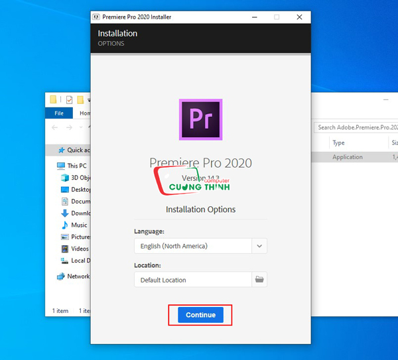Click the blue Continue button
The width and height of the screenshot is (398, 360).
click(200, 315)
